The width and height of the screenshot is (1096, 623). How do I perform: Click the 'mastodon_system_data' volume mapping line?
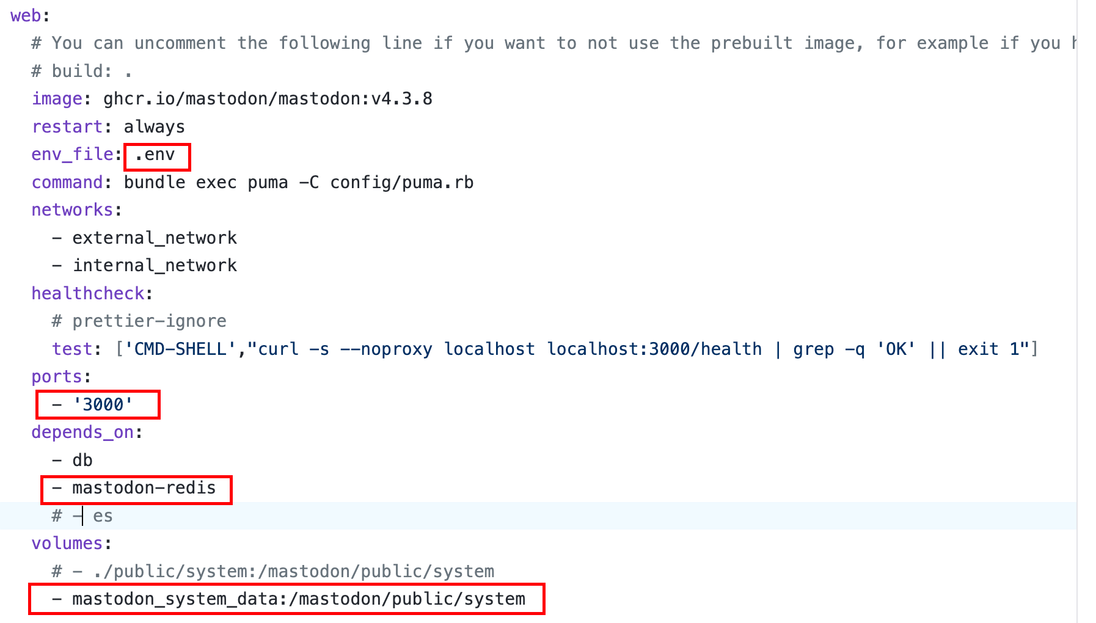pyautogui.click(x=298, y=599)
